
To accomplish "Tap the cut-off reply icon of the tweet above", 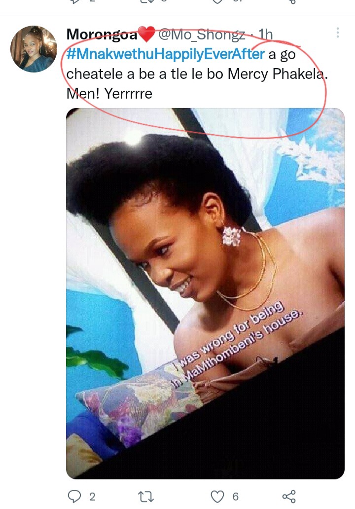I will 74,1.
